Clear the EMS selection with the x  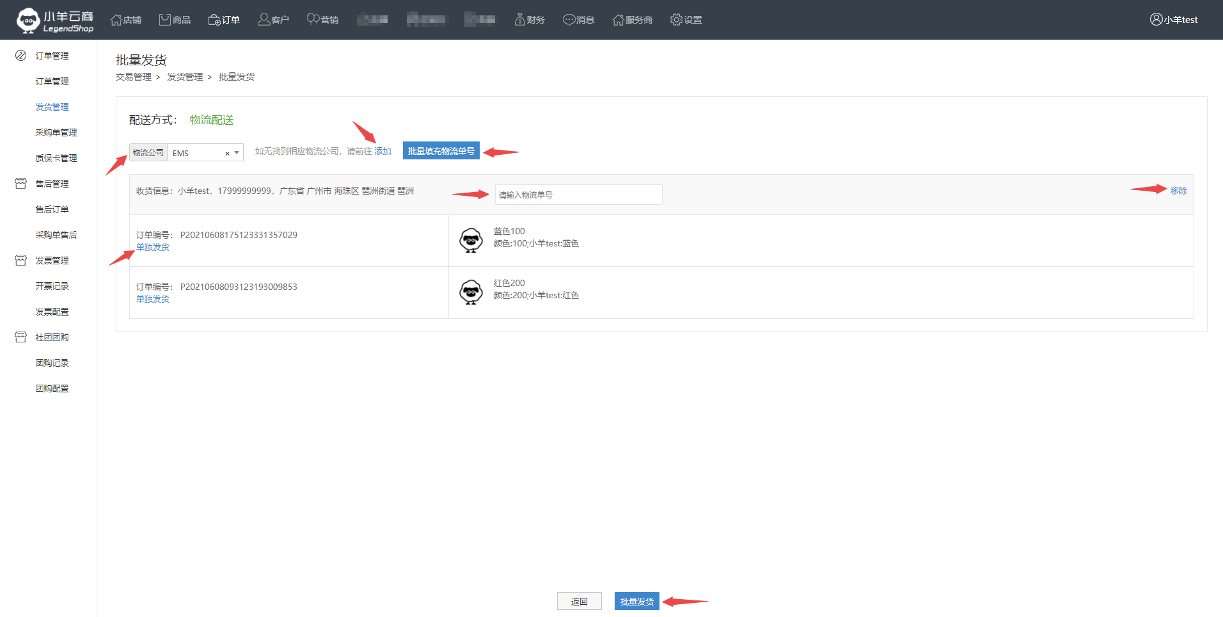[x=227, y=154]
